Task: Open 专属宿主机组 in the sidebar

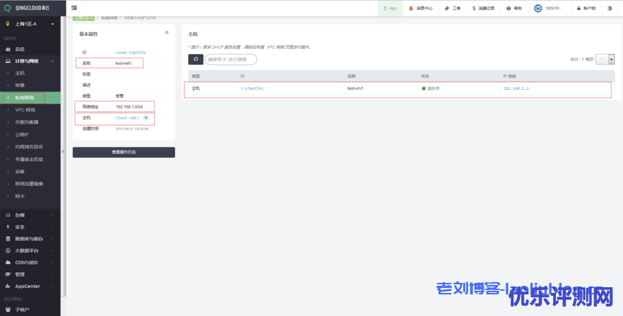Action: point(29,159)
